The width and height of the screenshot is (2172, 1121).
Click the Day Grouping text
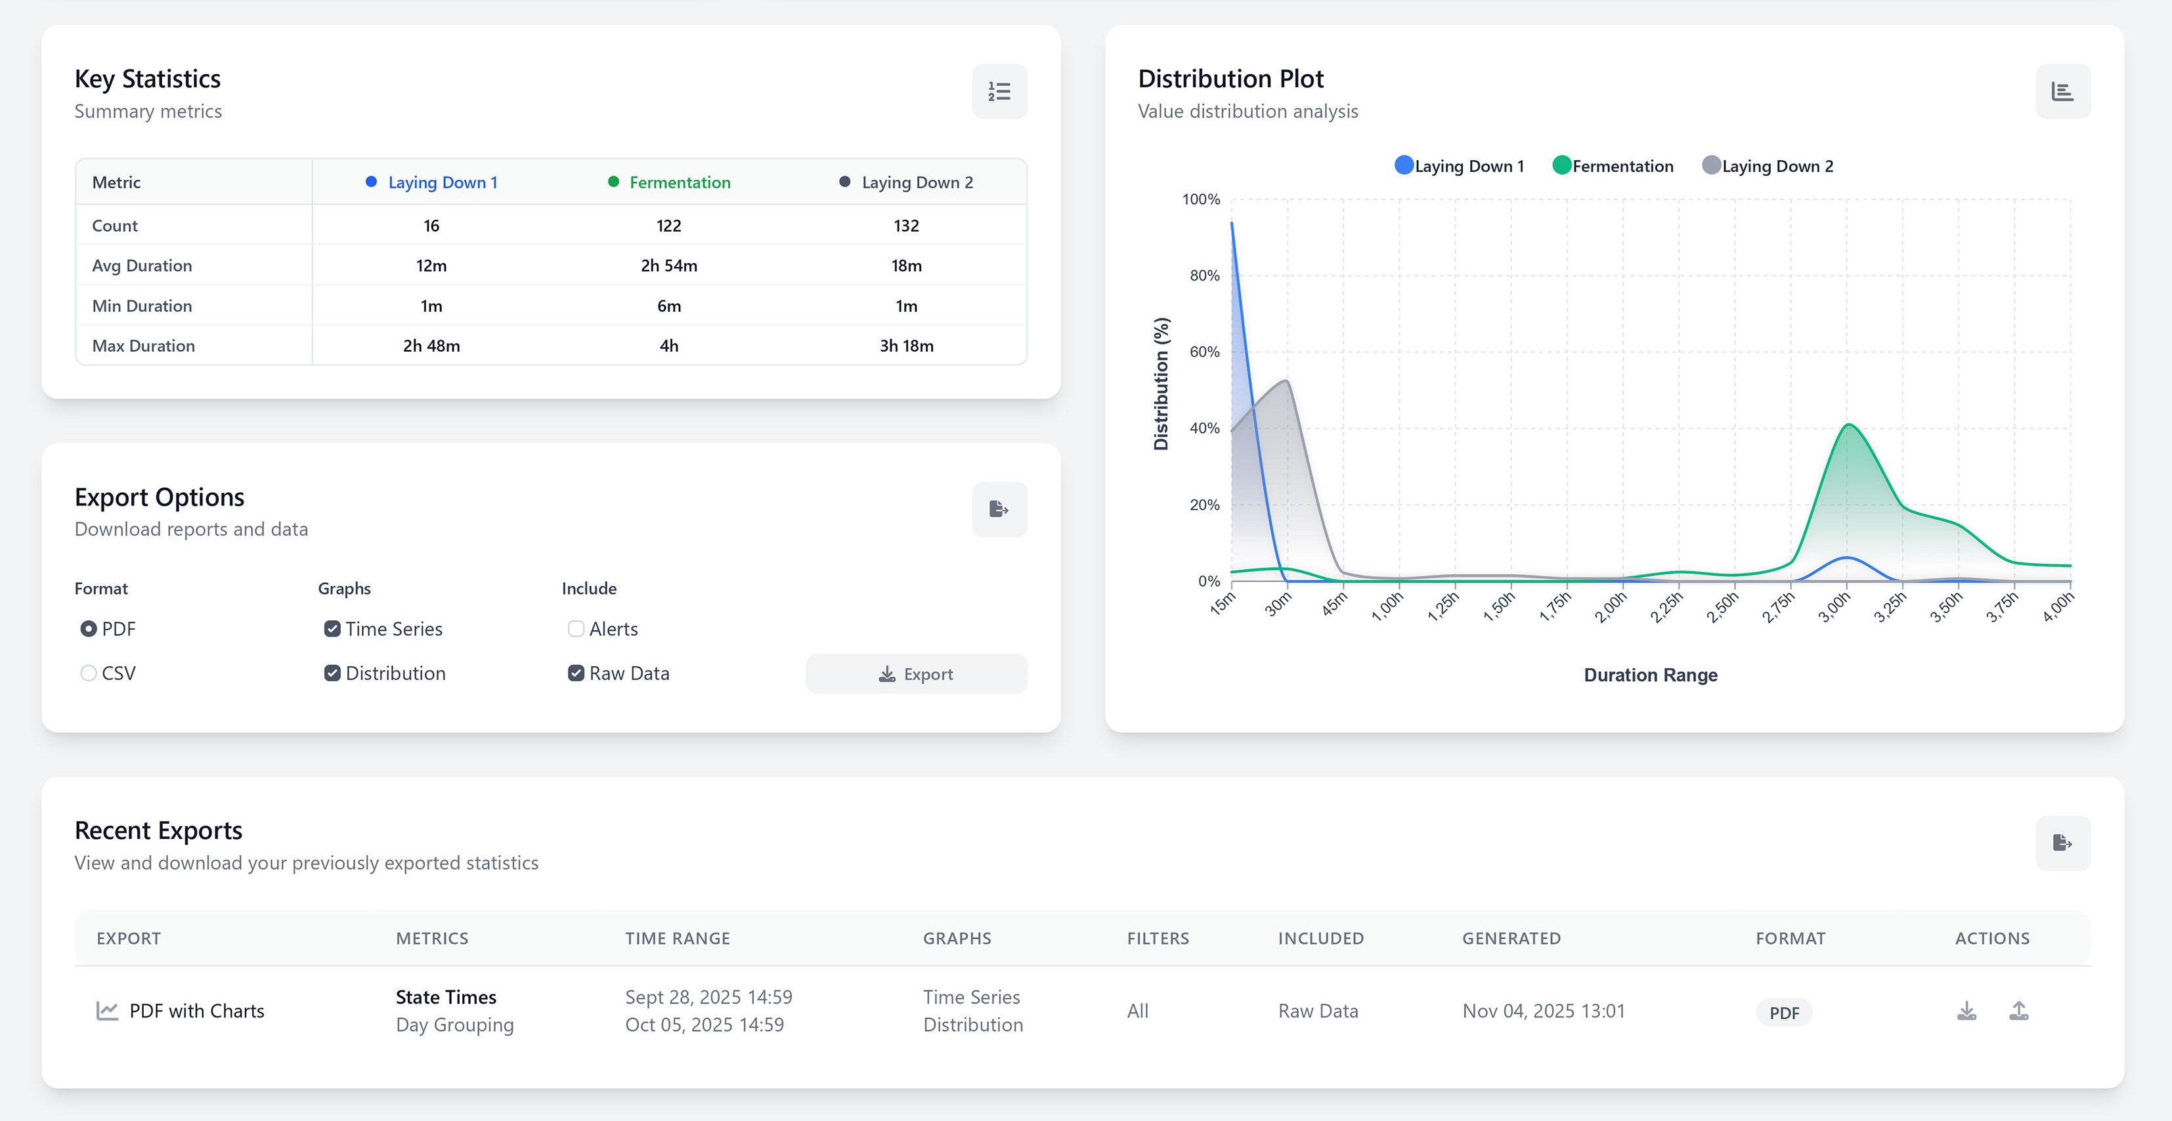454,1025
